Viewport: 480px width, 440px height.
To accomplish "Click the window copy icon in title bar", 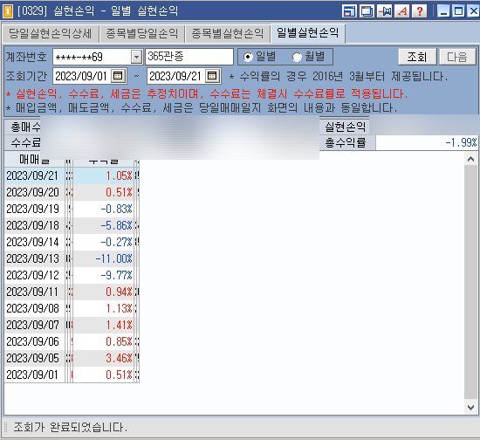I will click(x=367, y=11).
